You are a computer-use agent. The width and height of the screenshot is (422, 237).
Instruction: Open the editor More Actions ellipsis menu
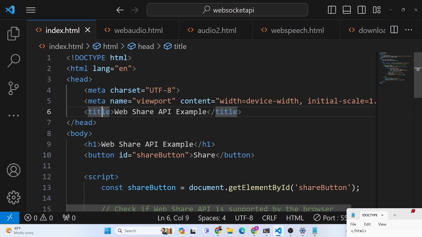pos(408,30)
